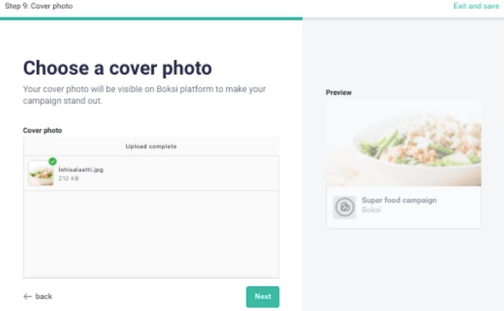Click the Preview label above the card
This screenshot has height=311, width=504.
click(x=338, y=92)
